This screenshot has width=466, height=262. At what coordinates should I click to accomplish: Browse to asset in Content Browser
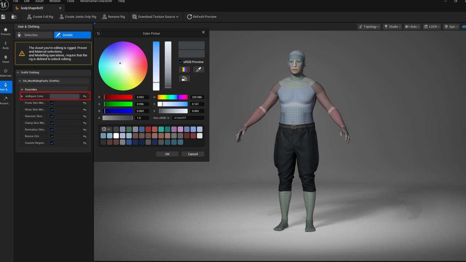point(14,17)
